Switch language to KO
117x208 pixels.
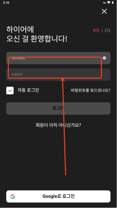pos(96,31)
